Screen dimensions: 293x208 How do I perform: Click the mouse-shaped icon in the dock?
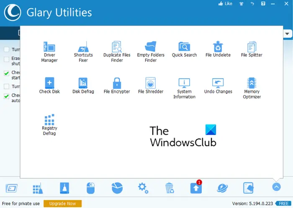coord(91,188)
